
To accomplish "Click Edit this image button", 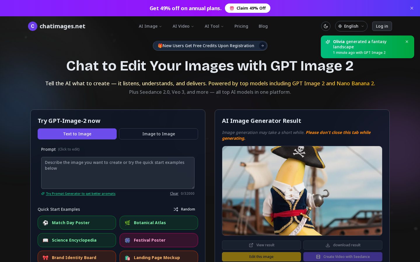I will (x=261, y=257).
